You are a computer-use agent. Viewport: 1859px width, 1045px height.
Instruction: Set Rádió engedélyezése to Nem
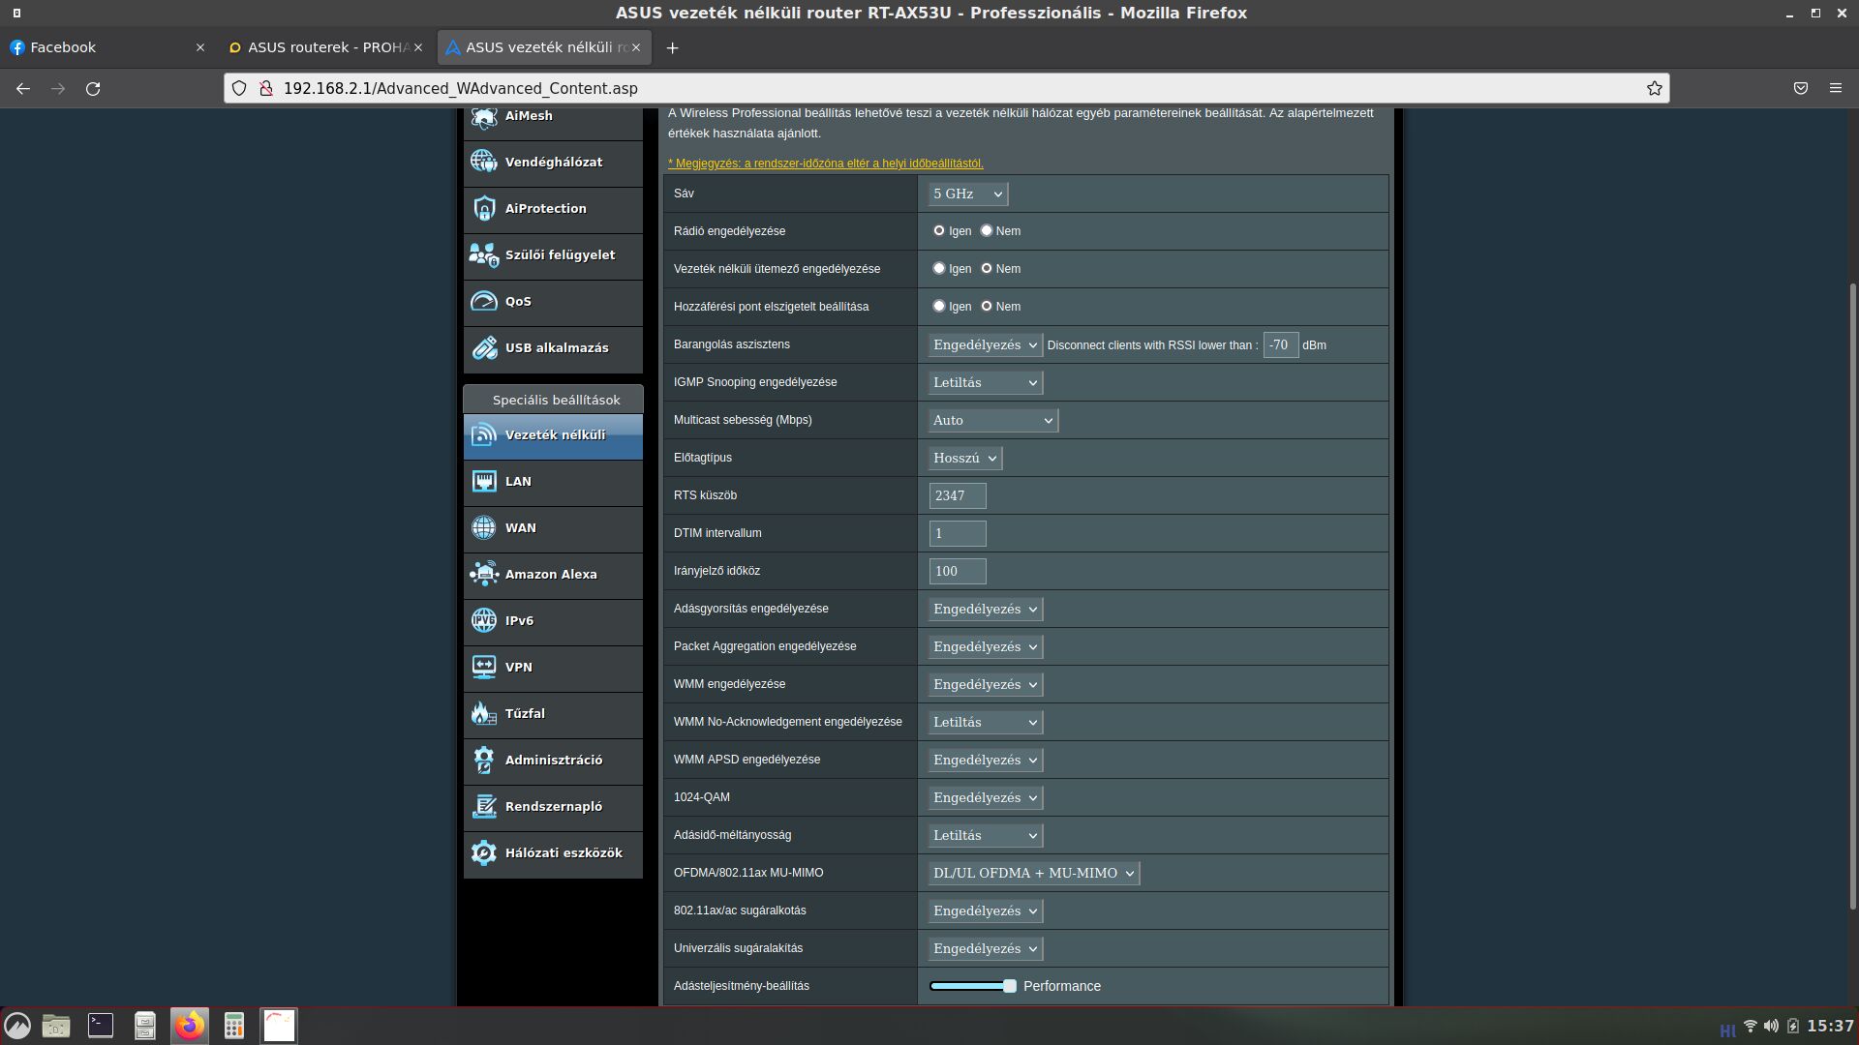(x=987, y=230)
